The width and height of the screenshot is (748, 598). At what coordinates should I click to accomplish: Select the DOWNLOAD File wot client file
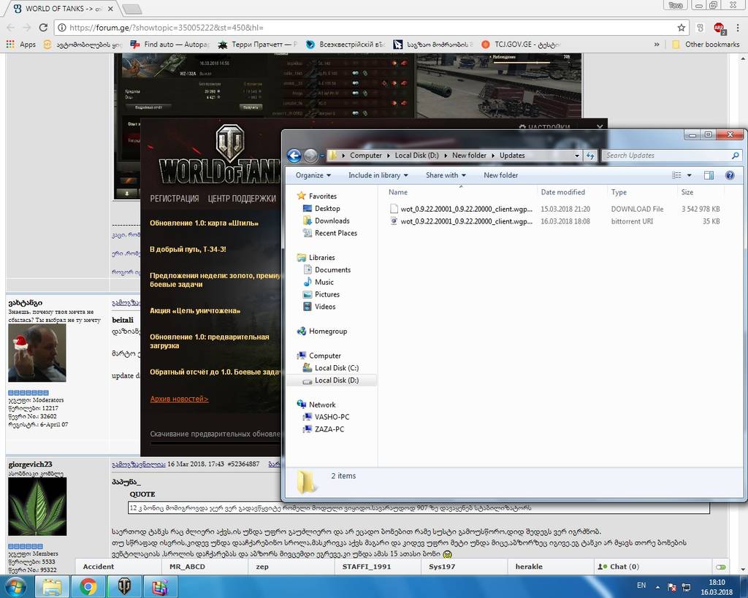click(554, 209)
